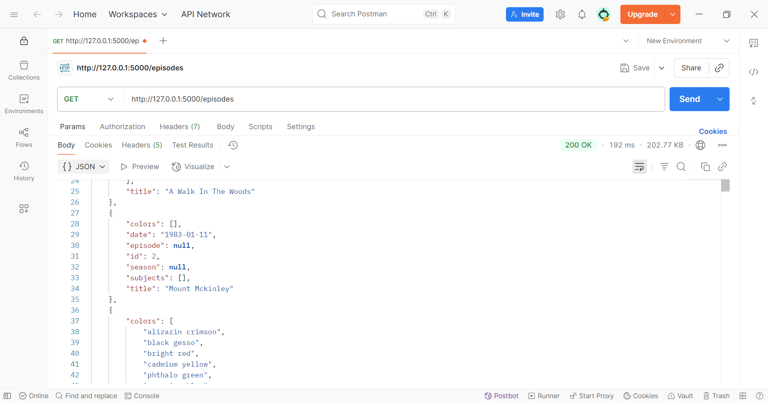The width and height of the screenshot is (768, 403).
Task: Open Postman settings gear icon
Action: point(560,14)
